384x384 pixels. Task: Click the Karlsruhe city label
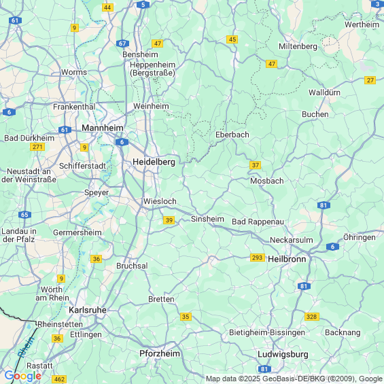coord(88,310)
